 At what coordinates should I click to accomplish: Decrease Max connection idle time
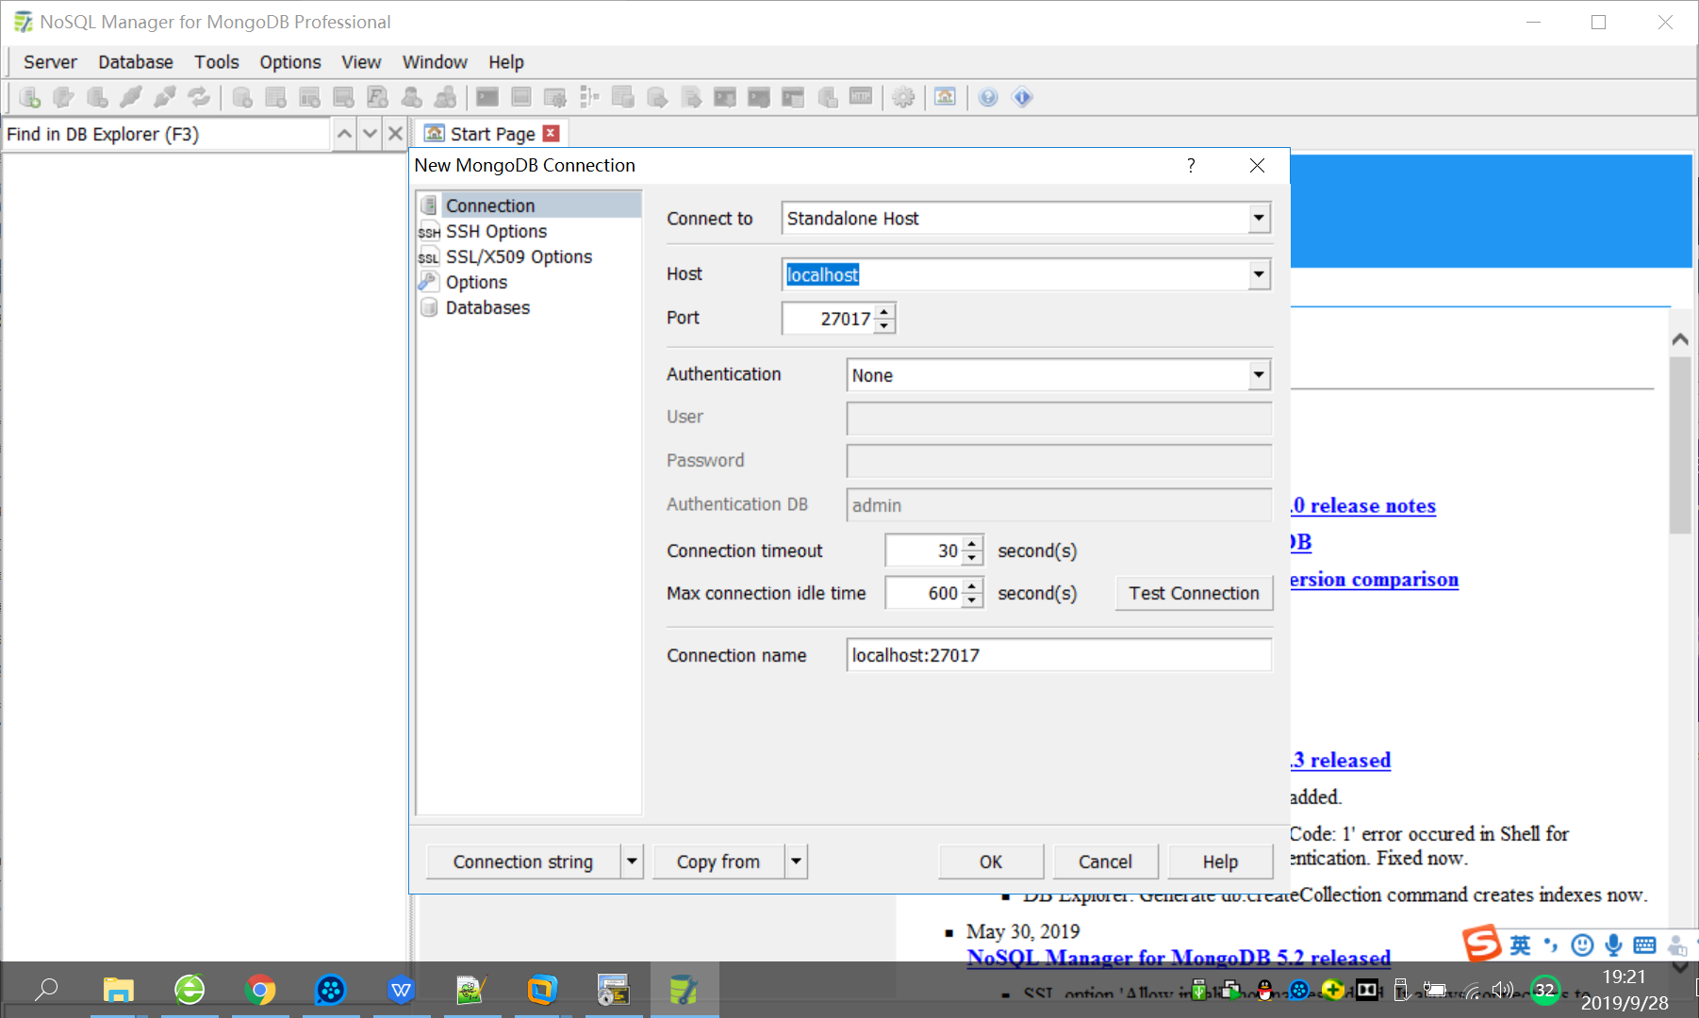972,600
